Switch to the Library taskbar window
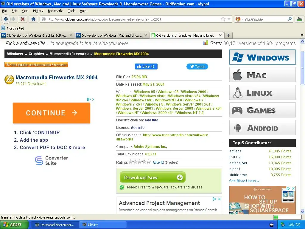 coord(103,225)
